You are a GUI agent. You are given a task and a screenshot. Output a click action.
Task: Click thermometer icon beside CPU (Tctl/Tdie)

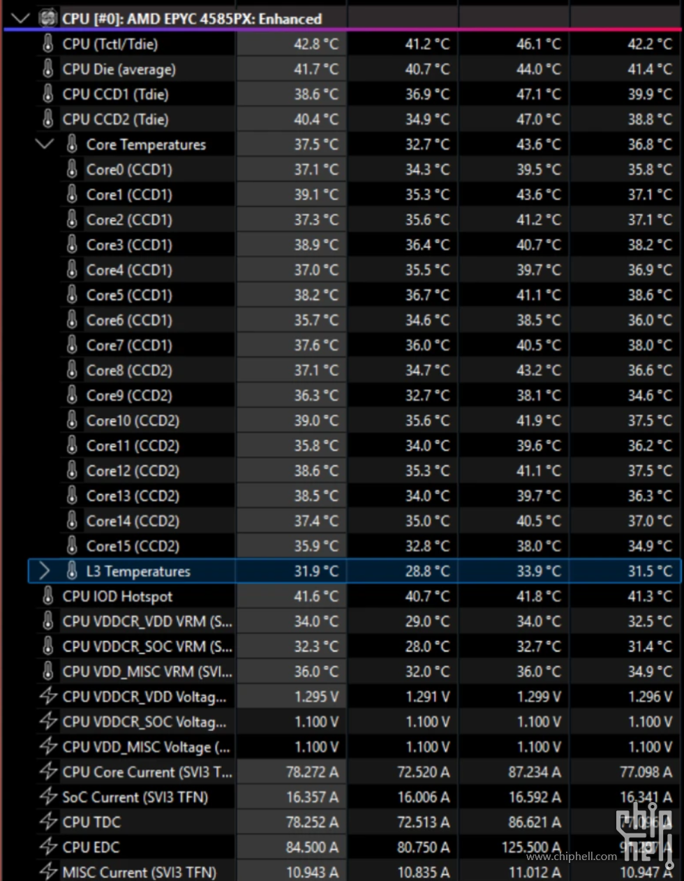pos(47,44)
